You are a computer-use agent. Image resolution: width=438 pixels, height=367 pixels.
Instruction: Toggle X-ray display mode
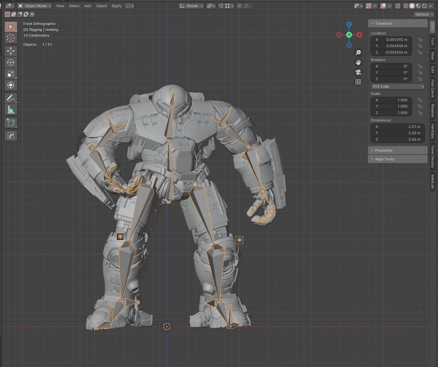397,6
